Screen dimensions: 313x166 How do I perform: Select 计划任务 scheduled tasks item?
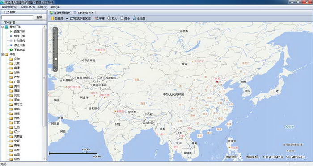17,40
